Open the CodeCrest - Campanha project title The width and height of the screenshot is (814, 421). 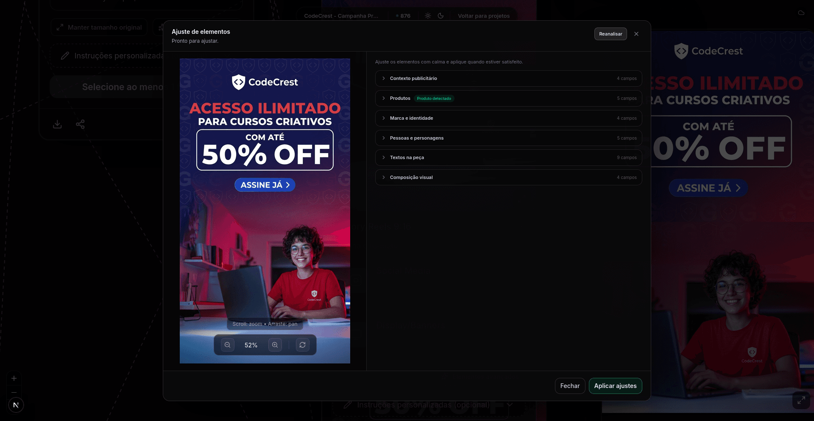click(x=341, y=16)
